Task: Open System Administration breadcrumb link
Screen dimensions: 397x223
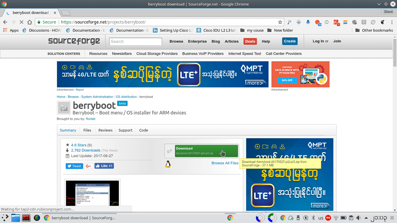Action: pos(97,97)
